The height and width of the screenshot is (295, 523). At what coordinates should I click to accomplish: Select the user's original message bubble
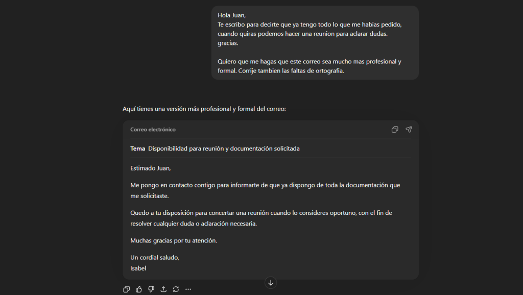pyautogui.click(x=314, y=42)
